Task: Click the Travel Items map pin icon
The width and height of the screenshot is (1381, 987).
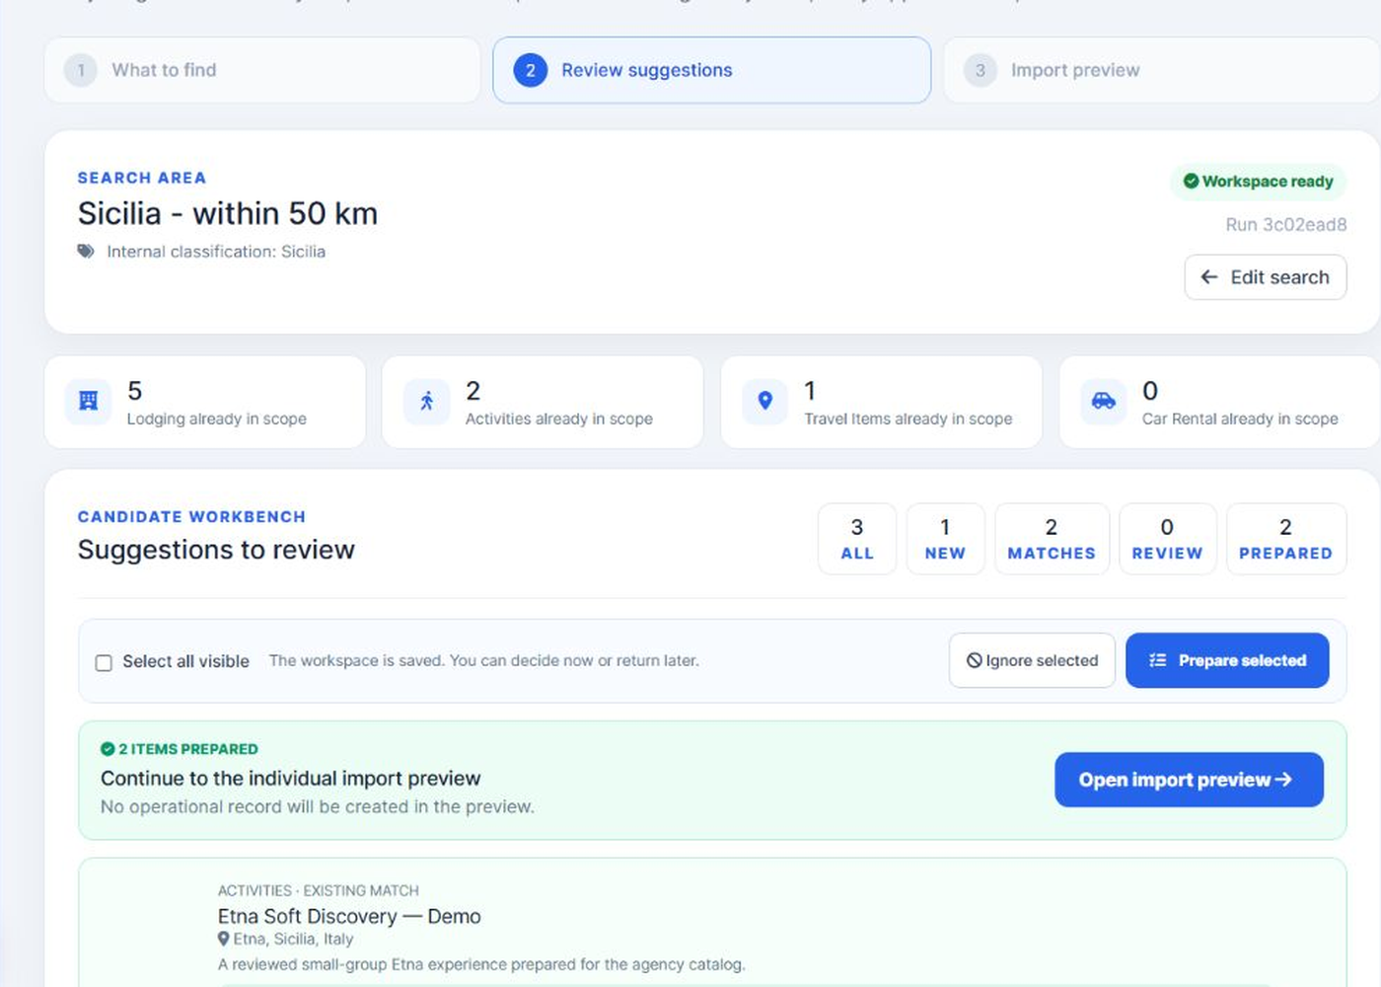Action: click(764, 401)
